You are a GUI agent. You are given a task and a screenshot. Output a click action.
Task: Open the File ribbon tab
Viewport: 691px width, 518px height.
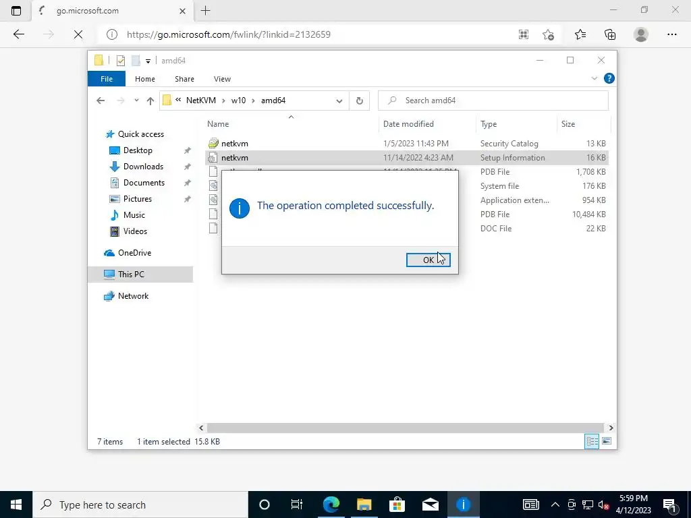pos(107,79)
